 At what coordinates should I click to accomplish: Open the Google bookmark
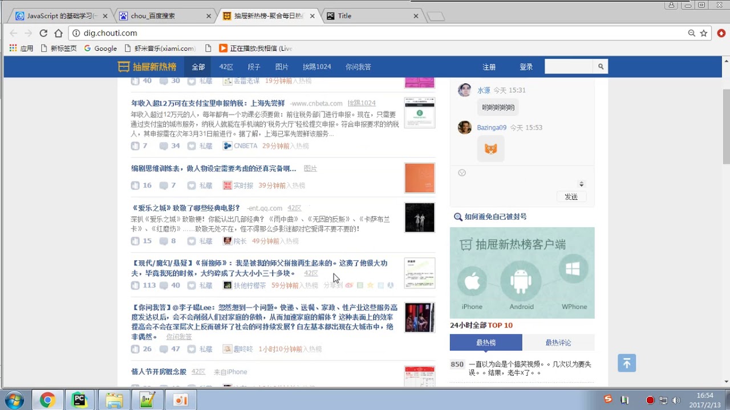tap(100, 48)
